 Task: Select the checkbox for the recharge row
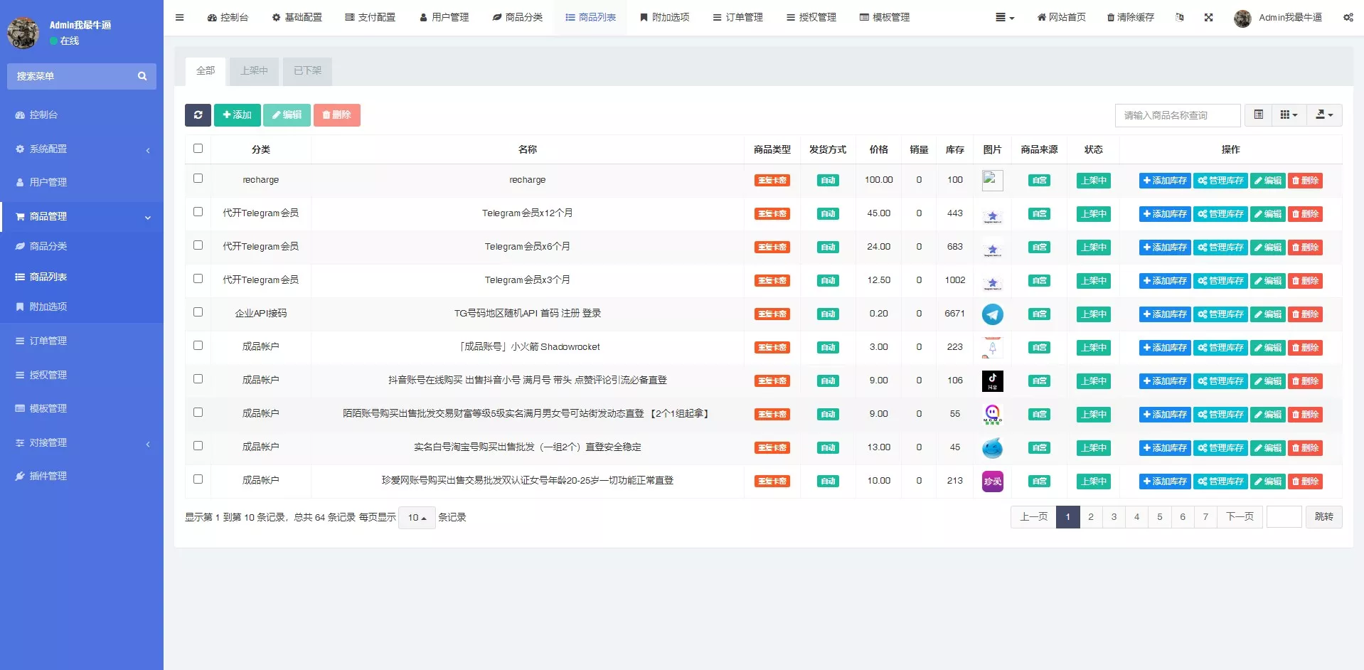[x=198, y=179]
